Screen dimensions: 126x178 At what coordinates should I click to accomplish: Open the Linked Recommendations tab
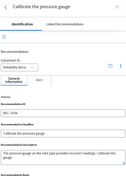coord(65,24)
